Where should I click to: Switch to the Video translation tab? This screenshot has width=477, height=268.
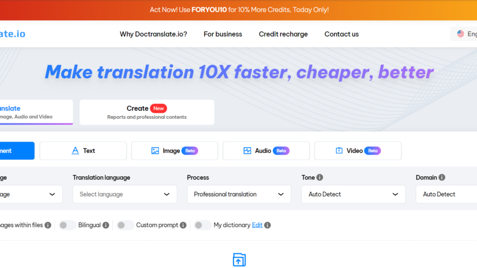(357, 151)
